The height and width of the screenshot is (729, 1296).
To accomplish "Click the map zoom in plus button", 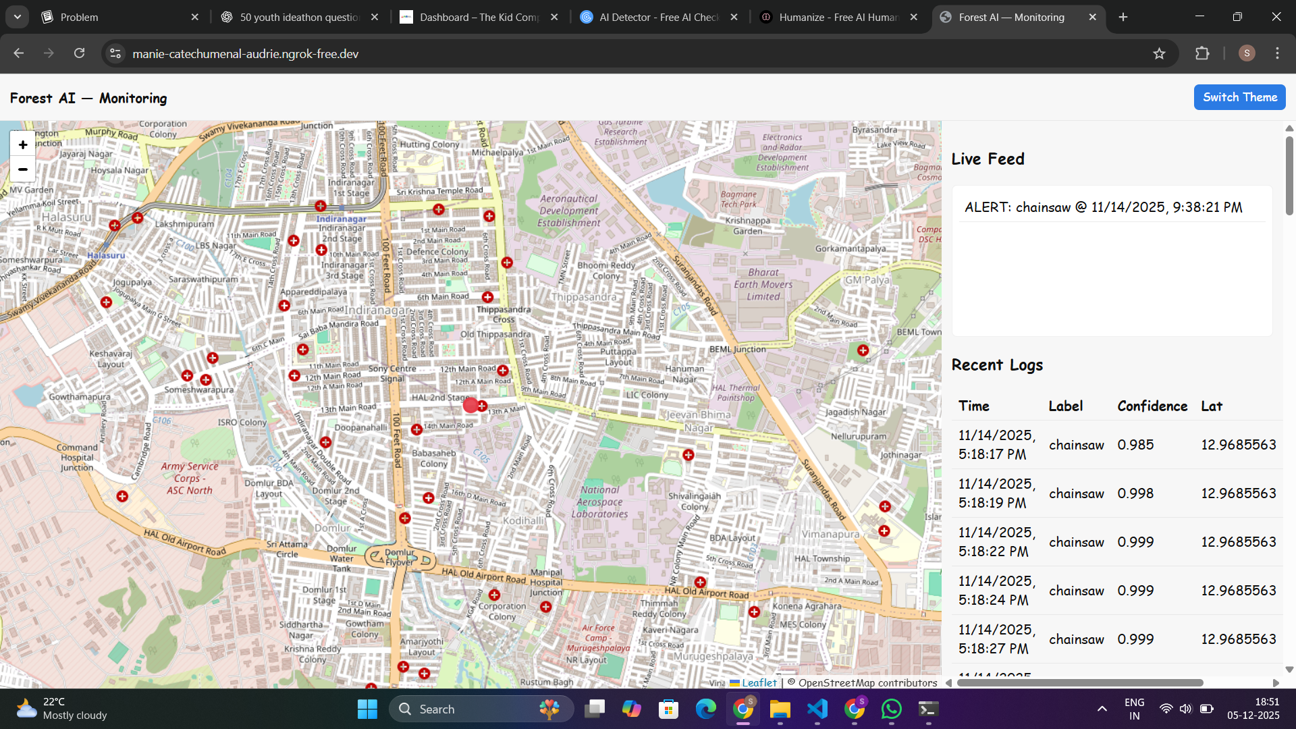I will click(23, 144).
